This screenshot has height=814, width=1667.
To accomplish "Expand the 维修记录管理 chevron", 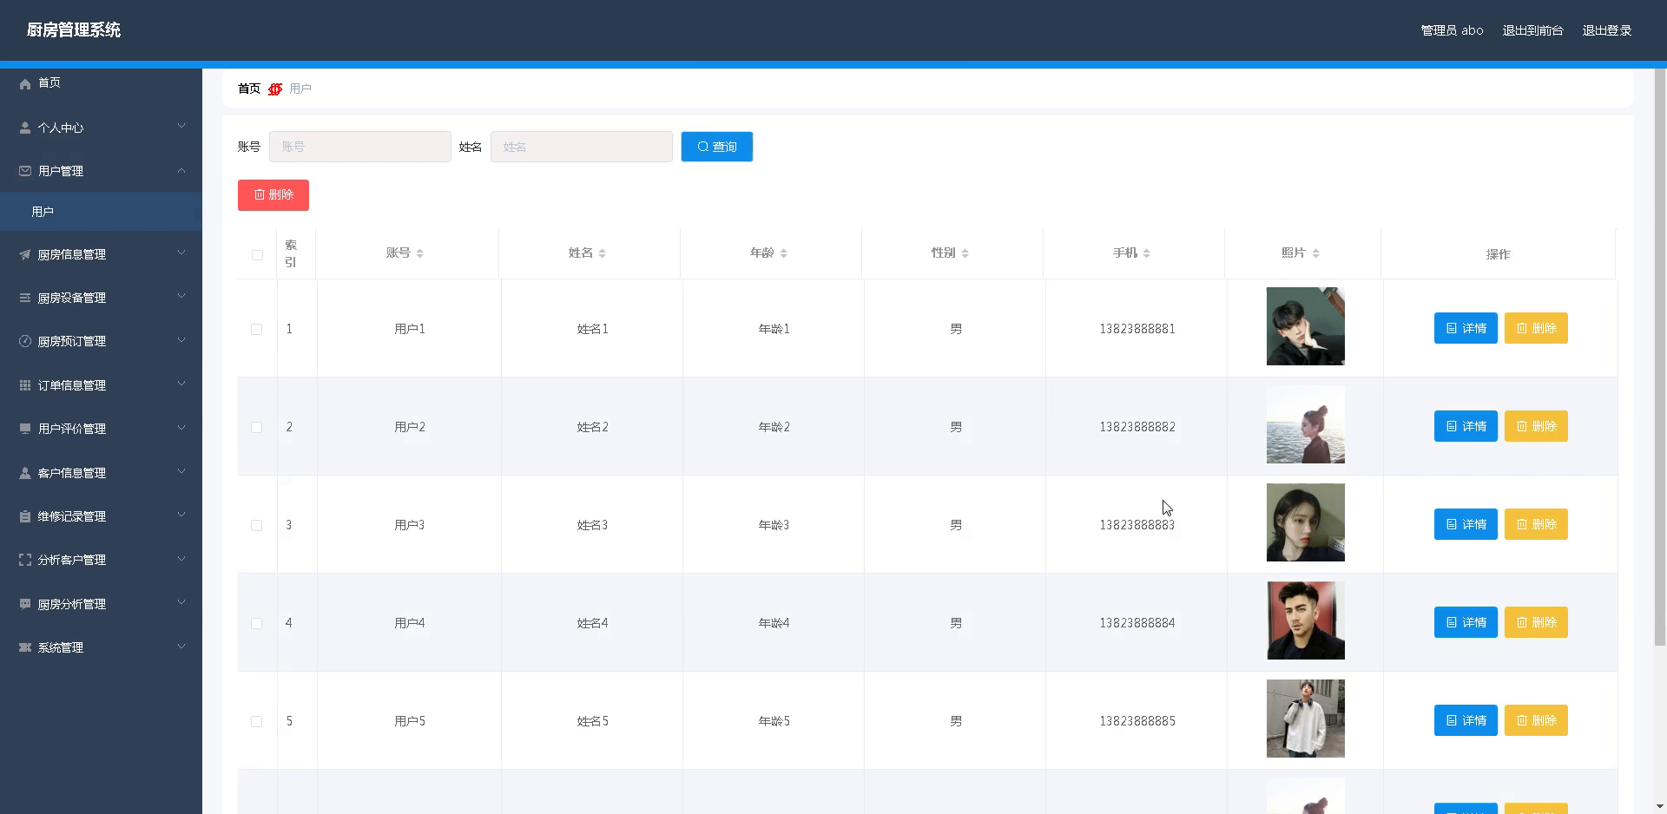I will pyautogui.click(x=181, y=515).
